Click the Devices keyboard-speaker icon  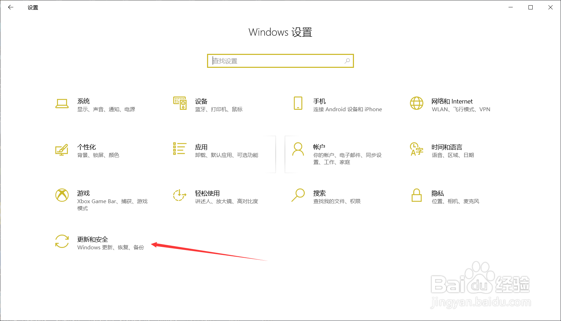180,103
